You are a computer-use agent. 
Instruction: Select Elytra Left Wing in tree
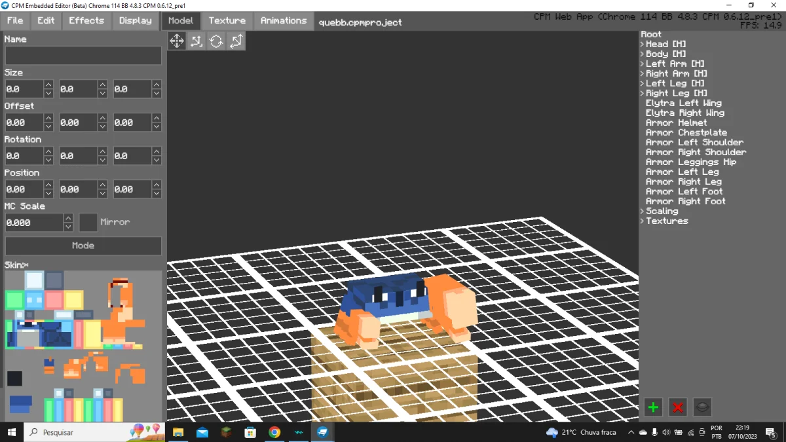pyautogui.click(x=684, y=103)
